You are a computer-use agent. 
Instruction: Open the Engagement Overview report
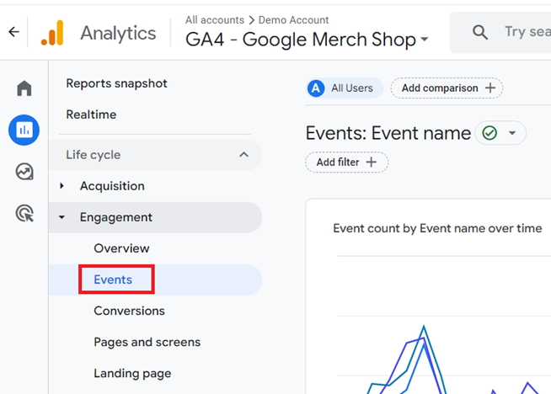click(x=121, y=248)
